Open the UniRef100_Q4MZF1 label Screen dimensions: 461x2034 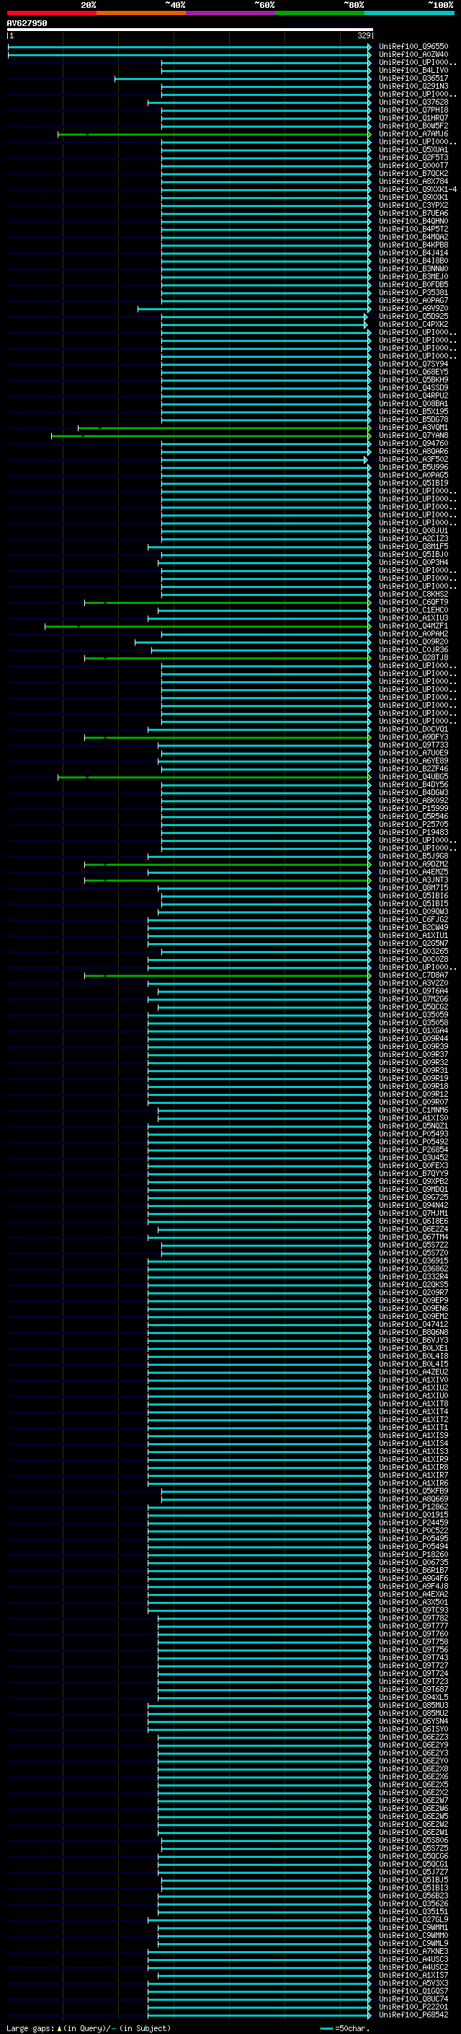pos(413,626)
